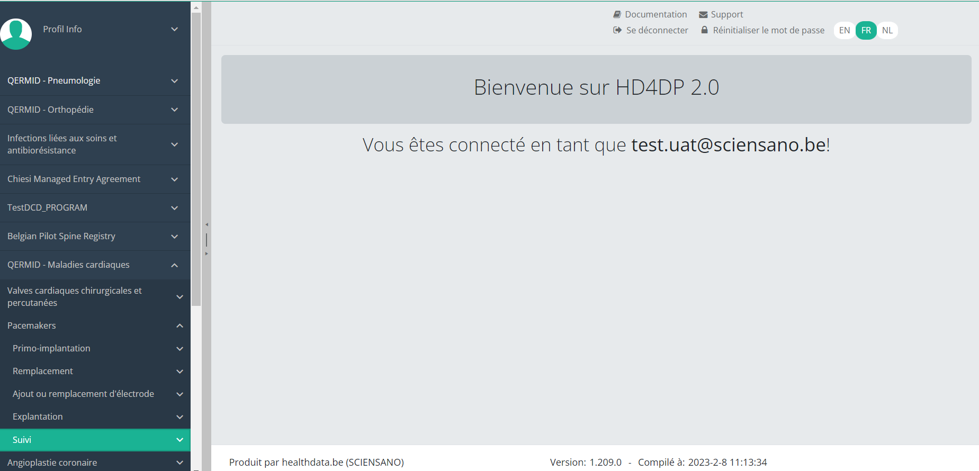Expand the Profil Info dropdown
Screen dimensions: 979x471
click(x=174, y=30)
